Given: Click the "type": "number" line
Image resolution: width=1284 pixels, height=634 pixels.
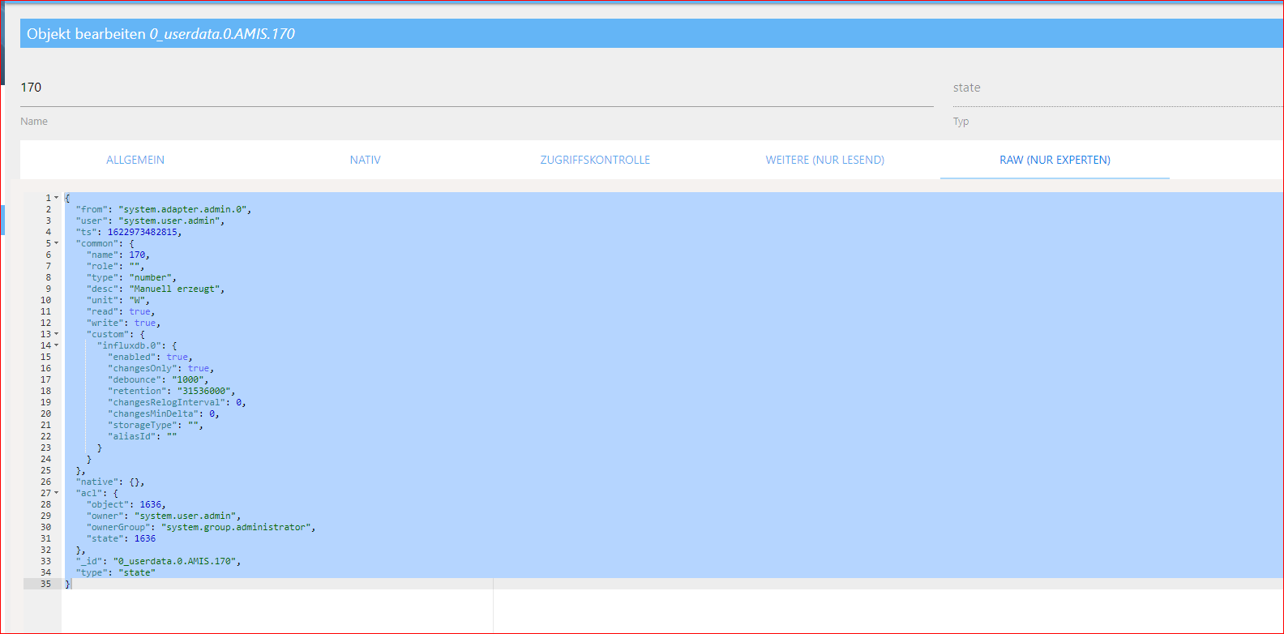Looking at the screenshot, I should pos(131,277).
